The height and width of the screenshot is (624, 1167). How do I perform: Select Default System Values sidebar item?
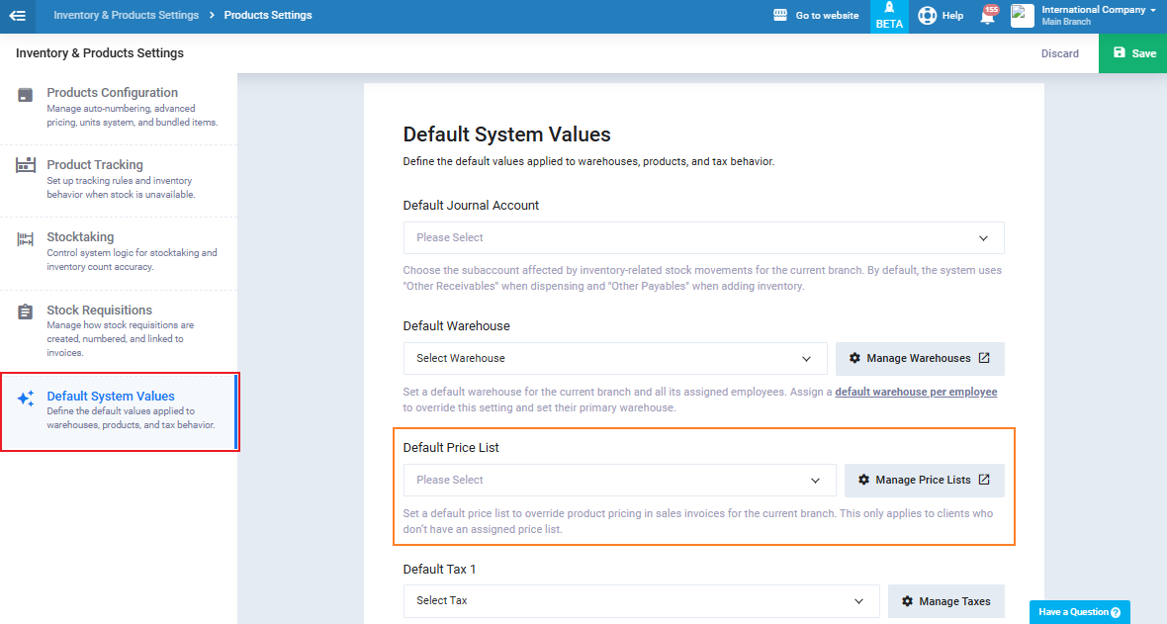[x=119, y=410]
